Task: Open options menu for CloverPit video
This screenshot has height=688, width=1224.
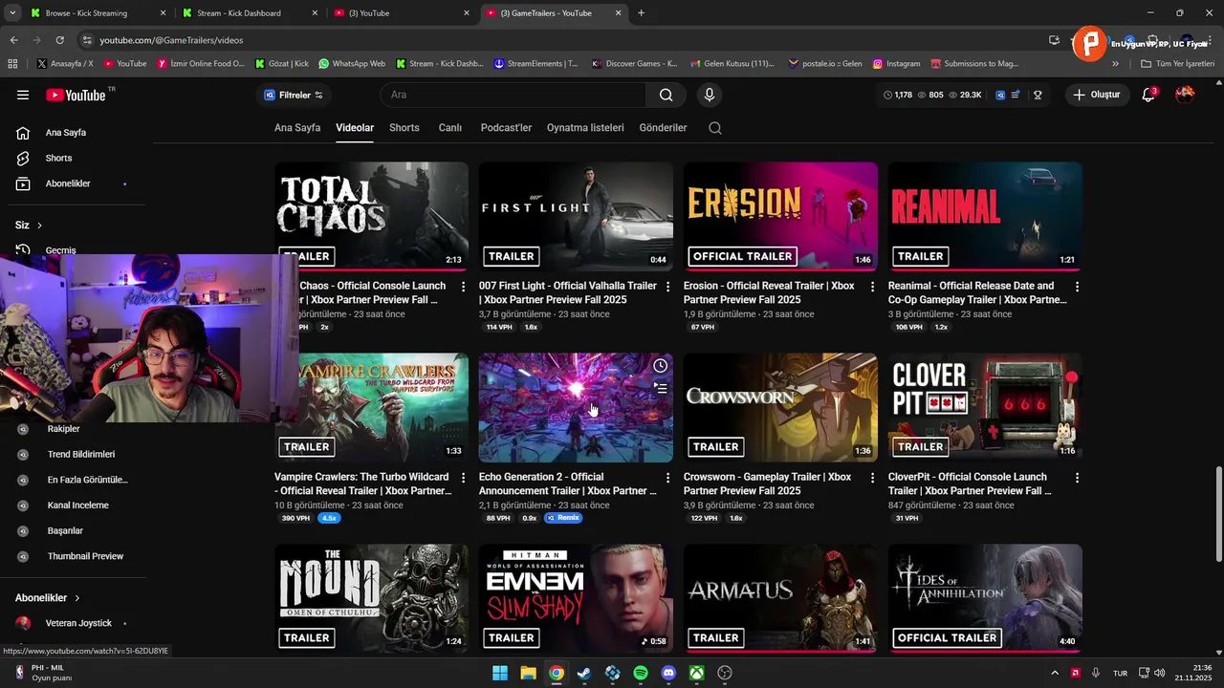Action: pos(1077,478)
